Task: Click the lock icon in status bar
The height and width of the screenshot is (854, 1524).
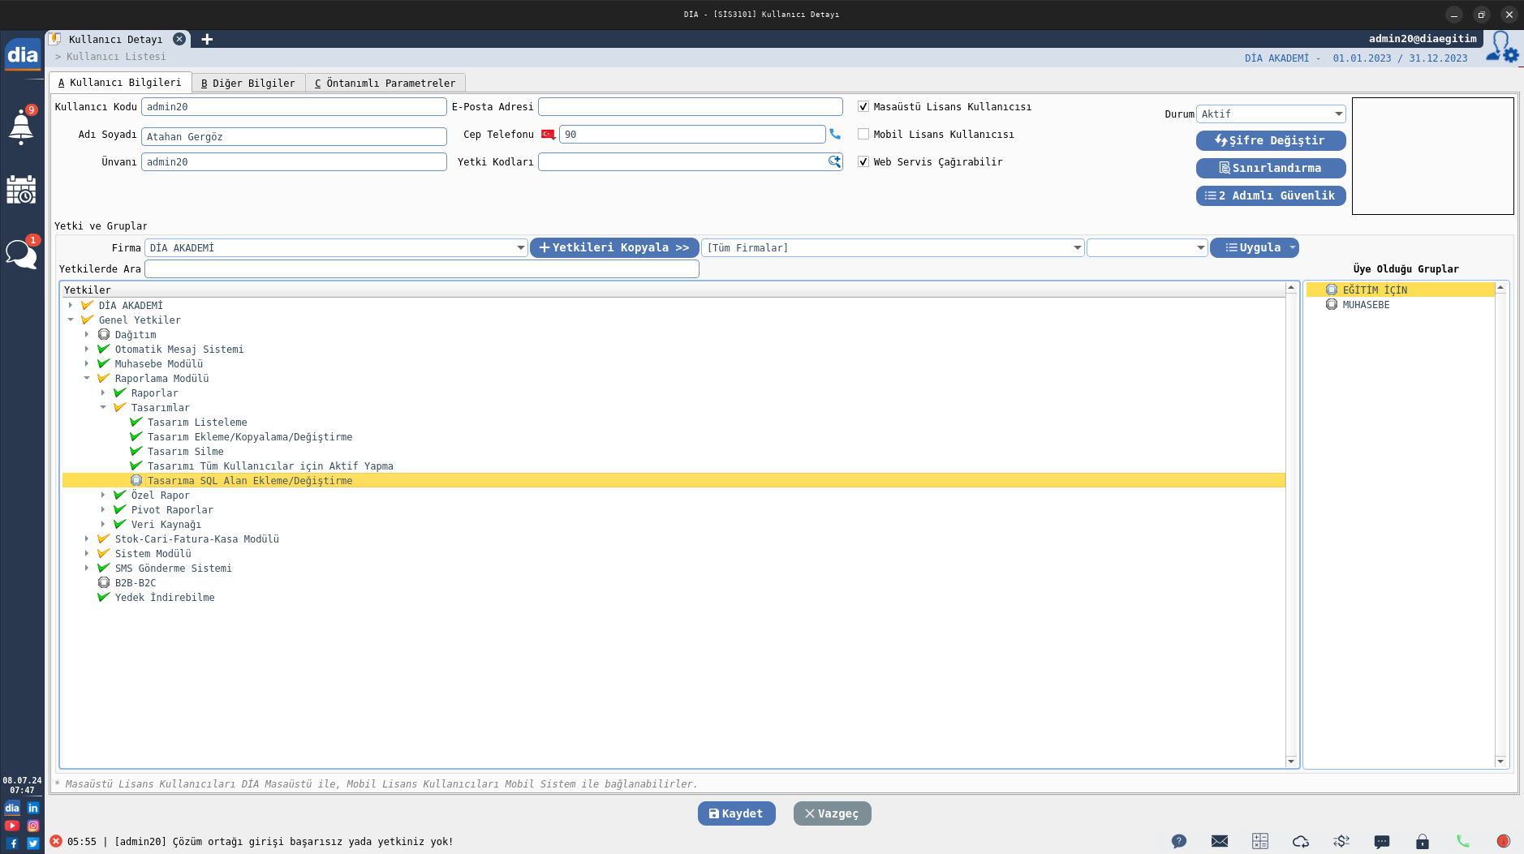Action: (1422, 841)
